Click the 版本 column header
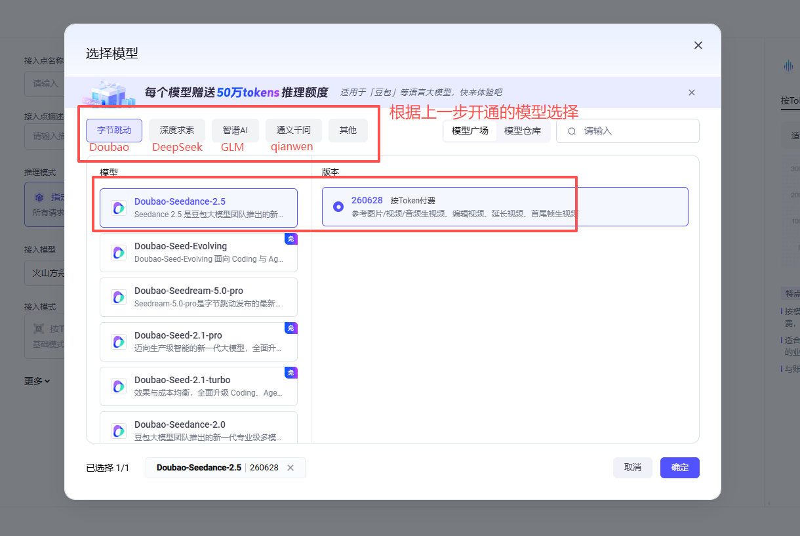The height and width of the screenshot is (536, 800). (330, 173)
